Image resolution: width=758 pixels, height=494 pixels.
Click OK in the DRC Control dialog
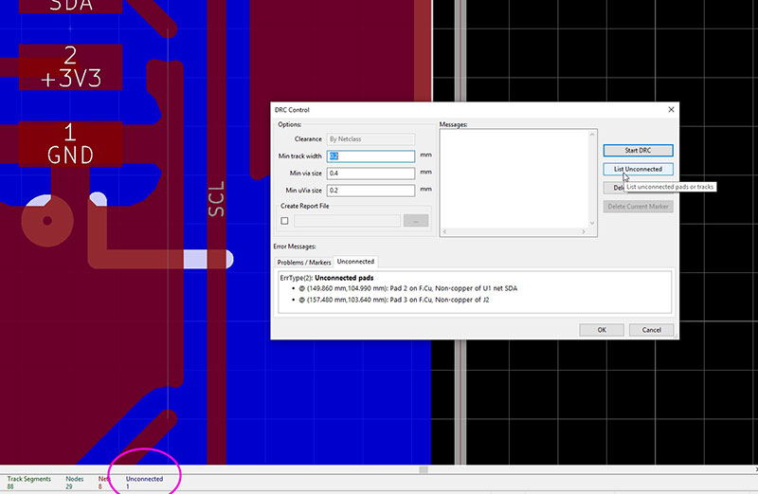[x=602, y=330]
